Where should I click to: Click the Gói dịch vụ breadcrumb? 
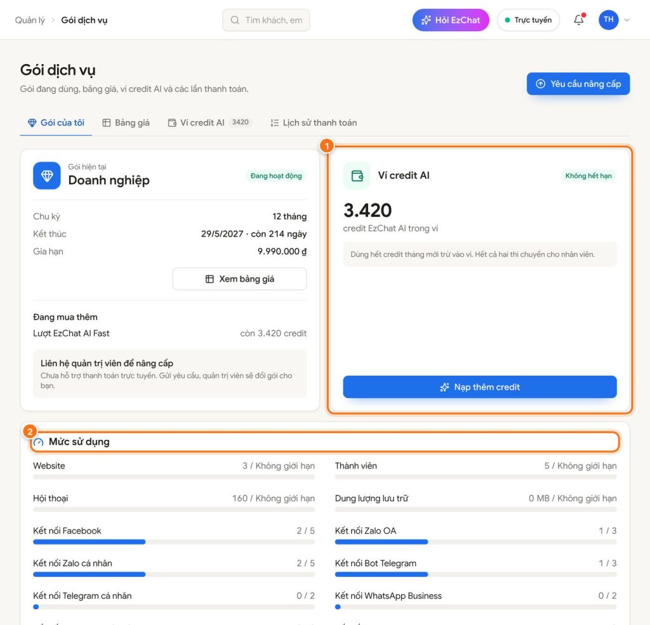coord(84,20)
